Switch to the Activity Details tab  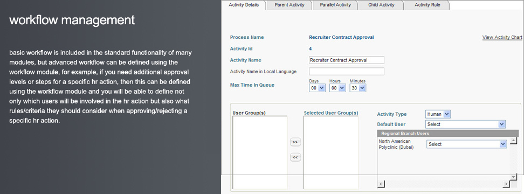point(244,5)
